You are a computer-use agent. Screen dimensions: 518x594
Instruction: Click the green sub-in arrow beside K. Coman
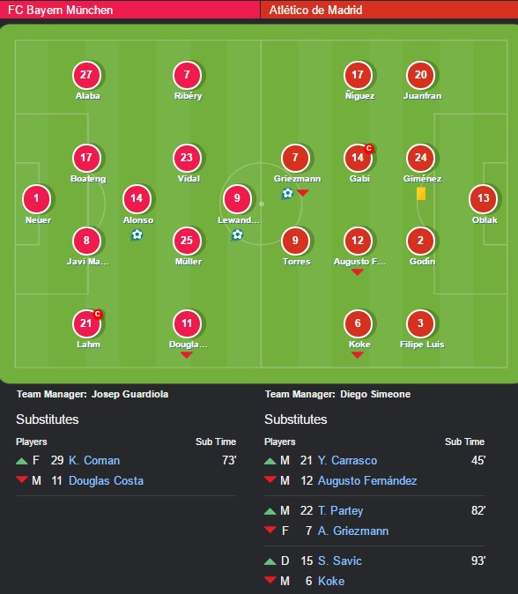point(22,461)
